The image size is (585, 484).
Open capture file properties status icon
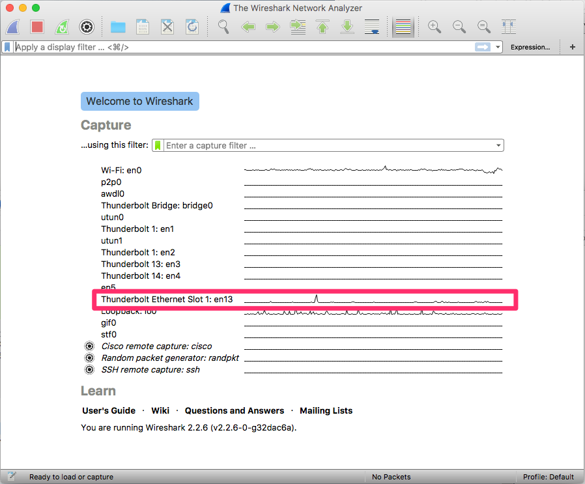pos(12,477)
